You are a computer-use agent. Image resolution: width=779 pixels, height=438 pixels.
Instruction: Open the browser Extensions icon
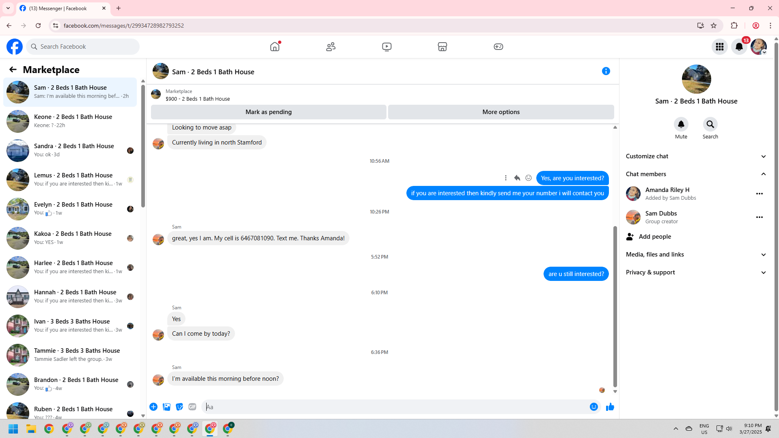point(734,26)
